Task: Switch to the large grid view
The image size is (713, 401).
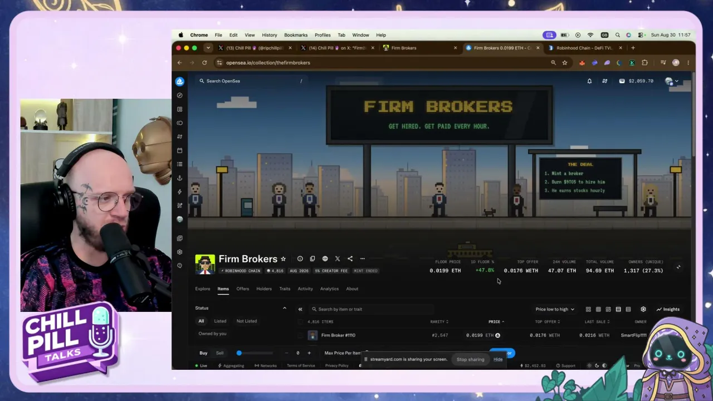Action: [x=588, y=309]
